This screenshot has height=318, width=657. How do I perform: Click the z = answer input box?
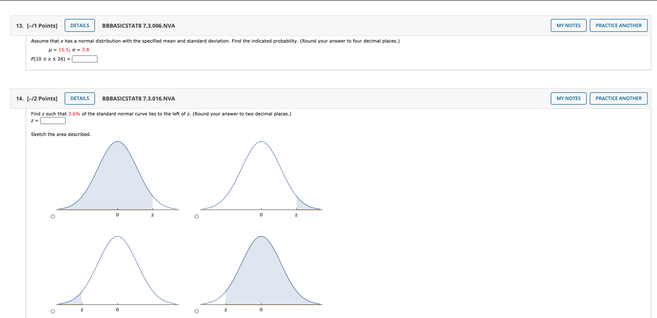[x=53, y=121]
